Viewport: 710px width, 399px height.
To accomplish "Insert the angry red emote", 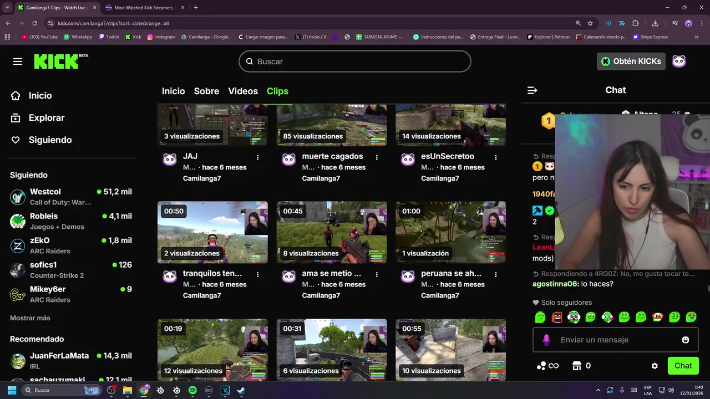I will (557, 317).
